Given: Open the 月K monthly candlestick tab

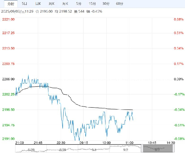Looking at the screenshot, I should [x=65, y=4].
